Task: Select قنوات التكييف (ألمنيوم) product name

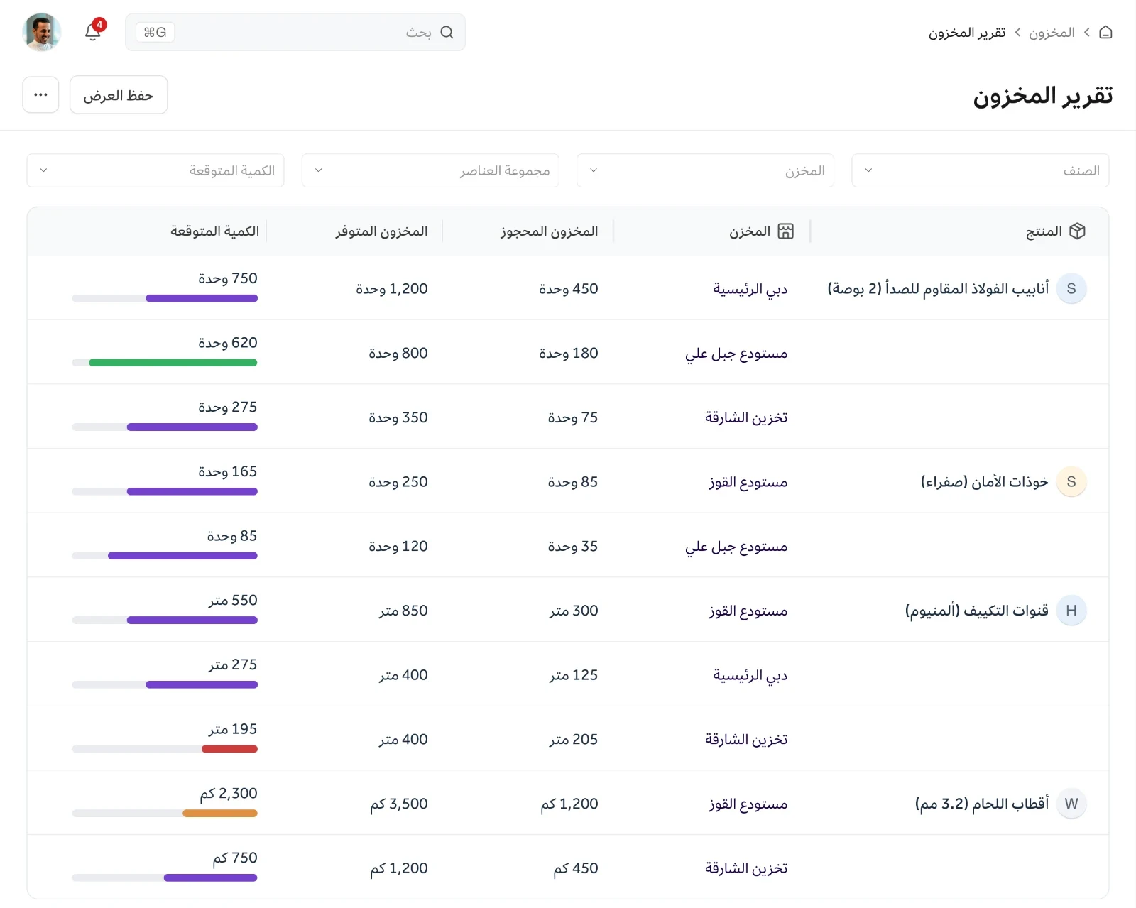Action: click(x=976, y=611)
